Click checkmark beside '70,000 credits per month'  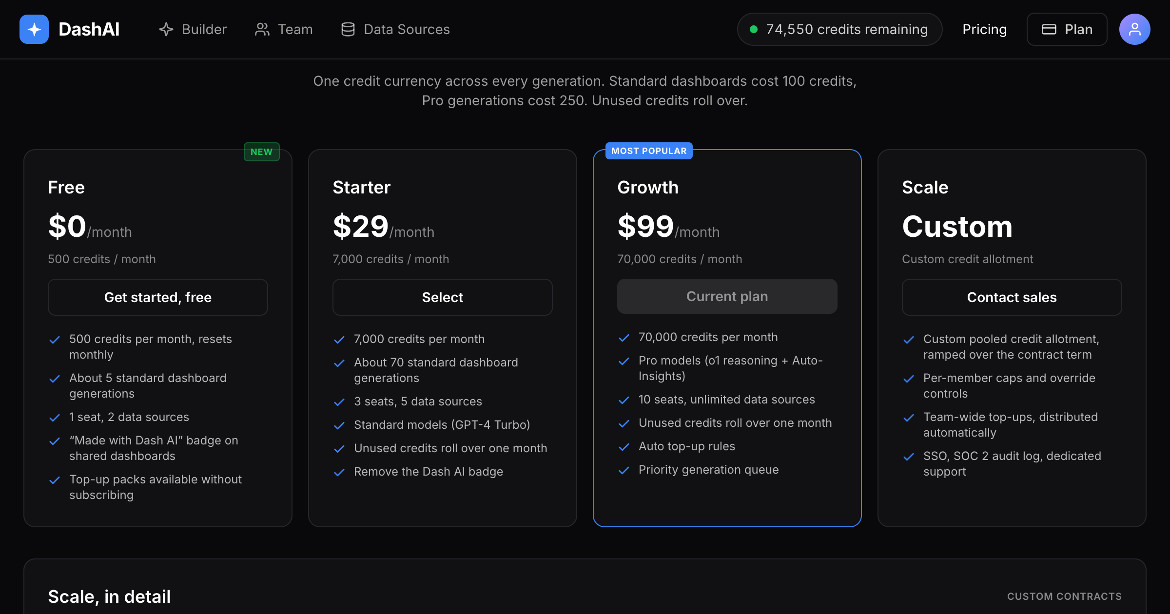(624, 338)
